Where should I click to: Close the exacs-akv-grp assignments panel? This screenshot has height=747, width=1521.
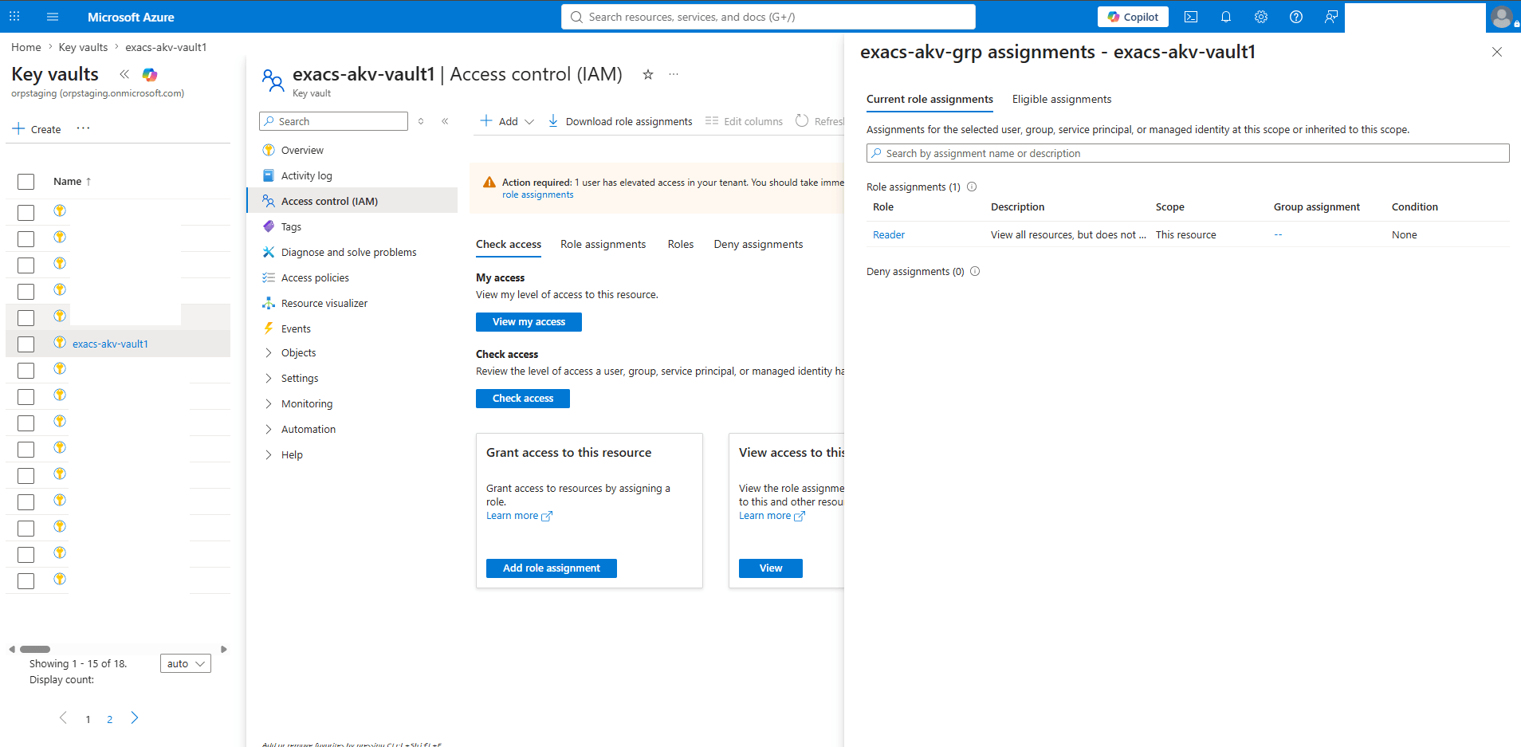pos(1497,52)
